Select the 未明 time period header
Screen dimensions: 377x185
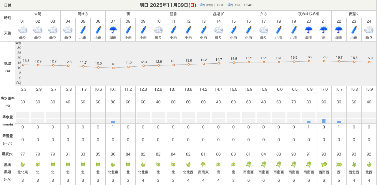38,14
